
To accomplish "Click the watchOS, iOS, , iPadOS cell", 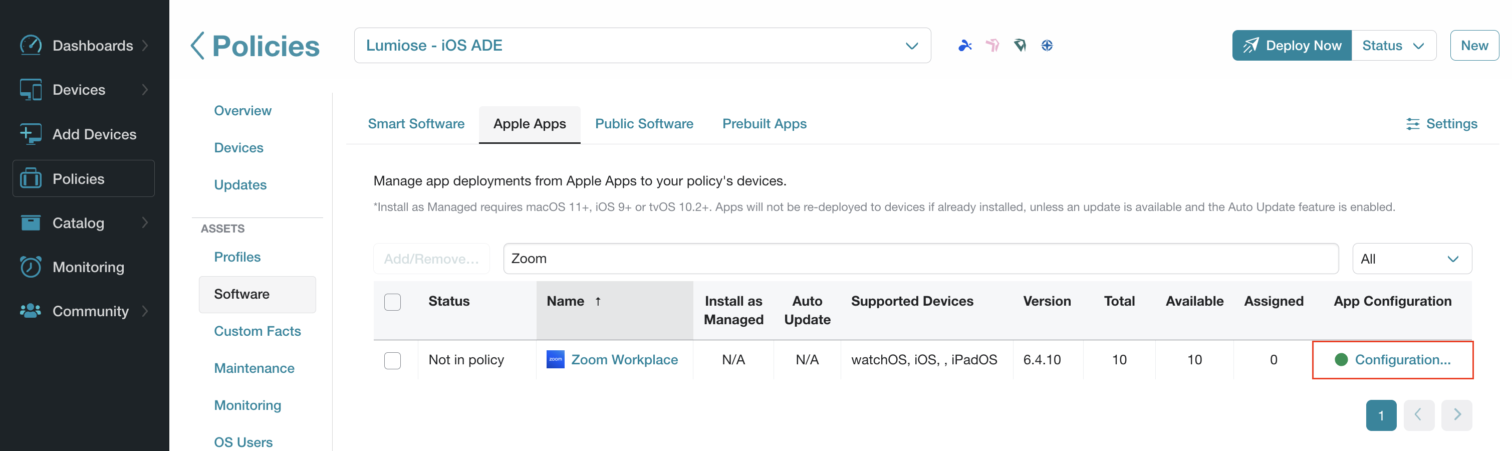I will pos(924,359).
